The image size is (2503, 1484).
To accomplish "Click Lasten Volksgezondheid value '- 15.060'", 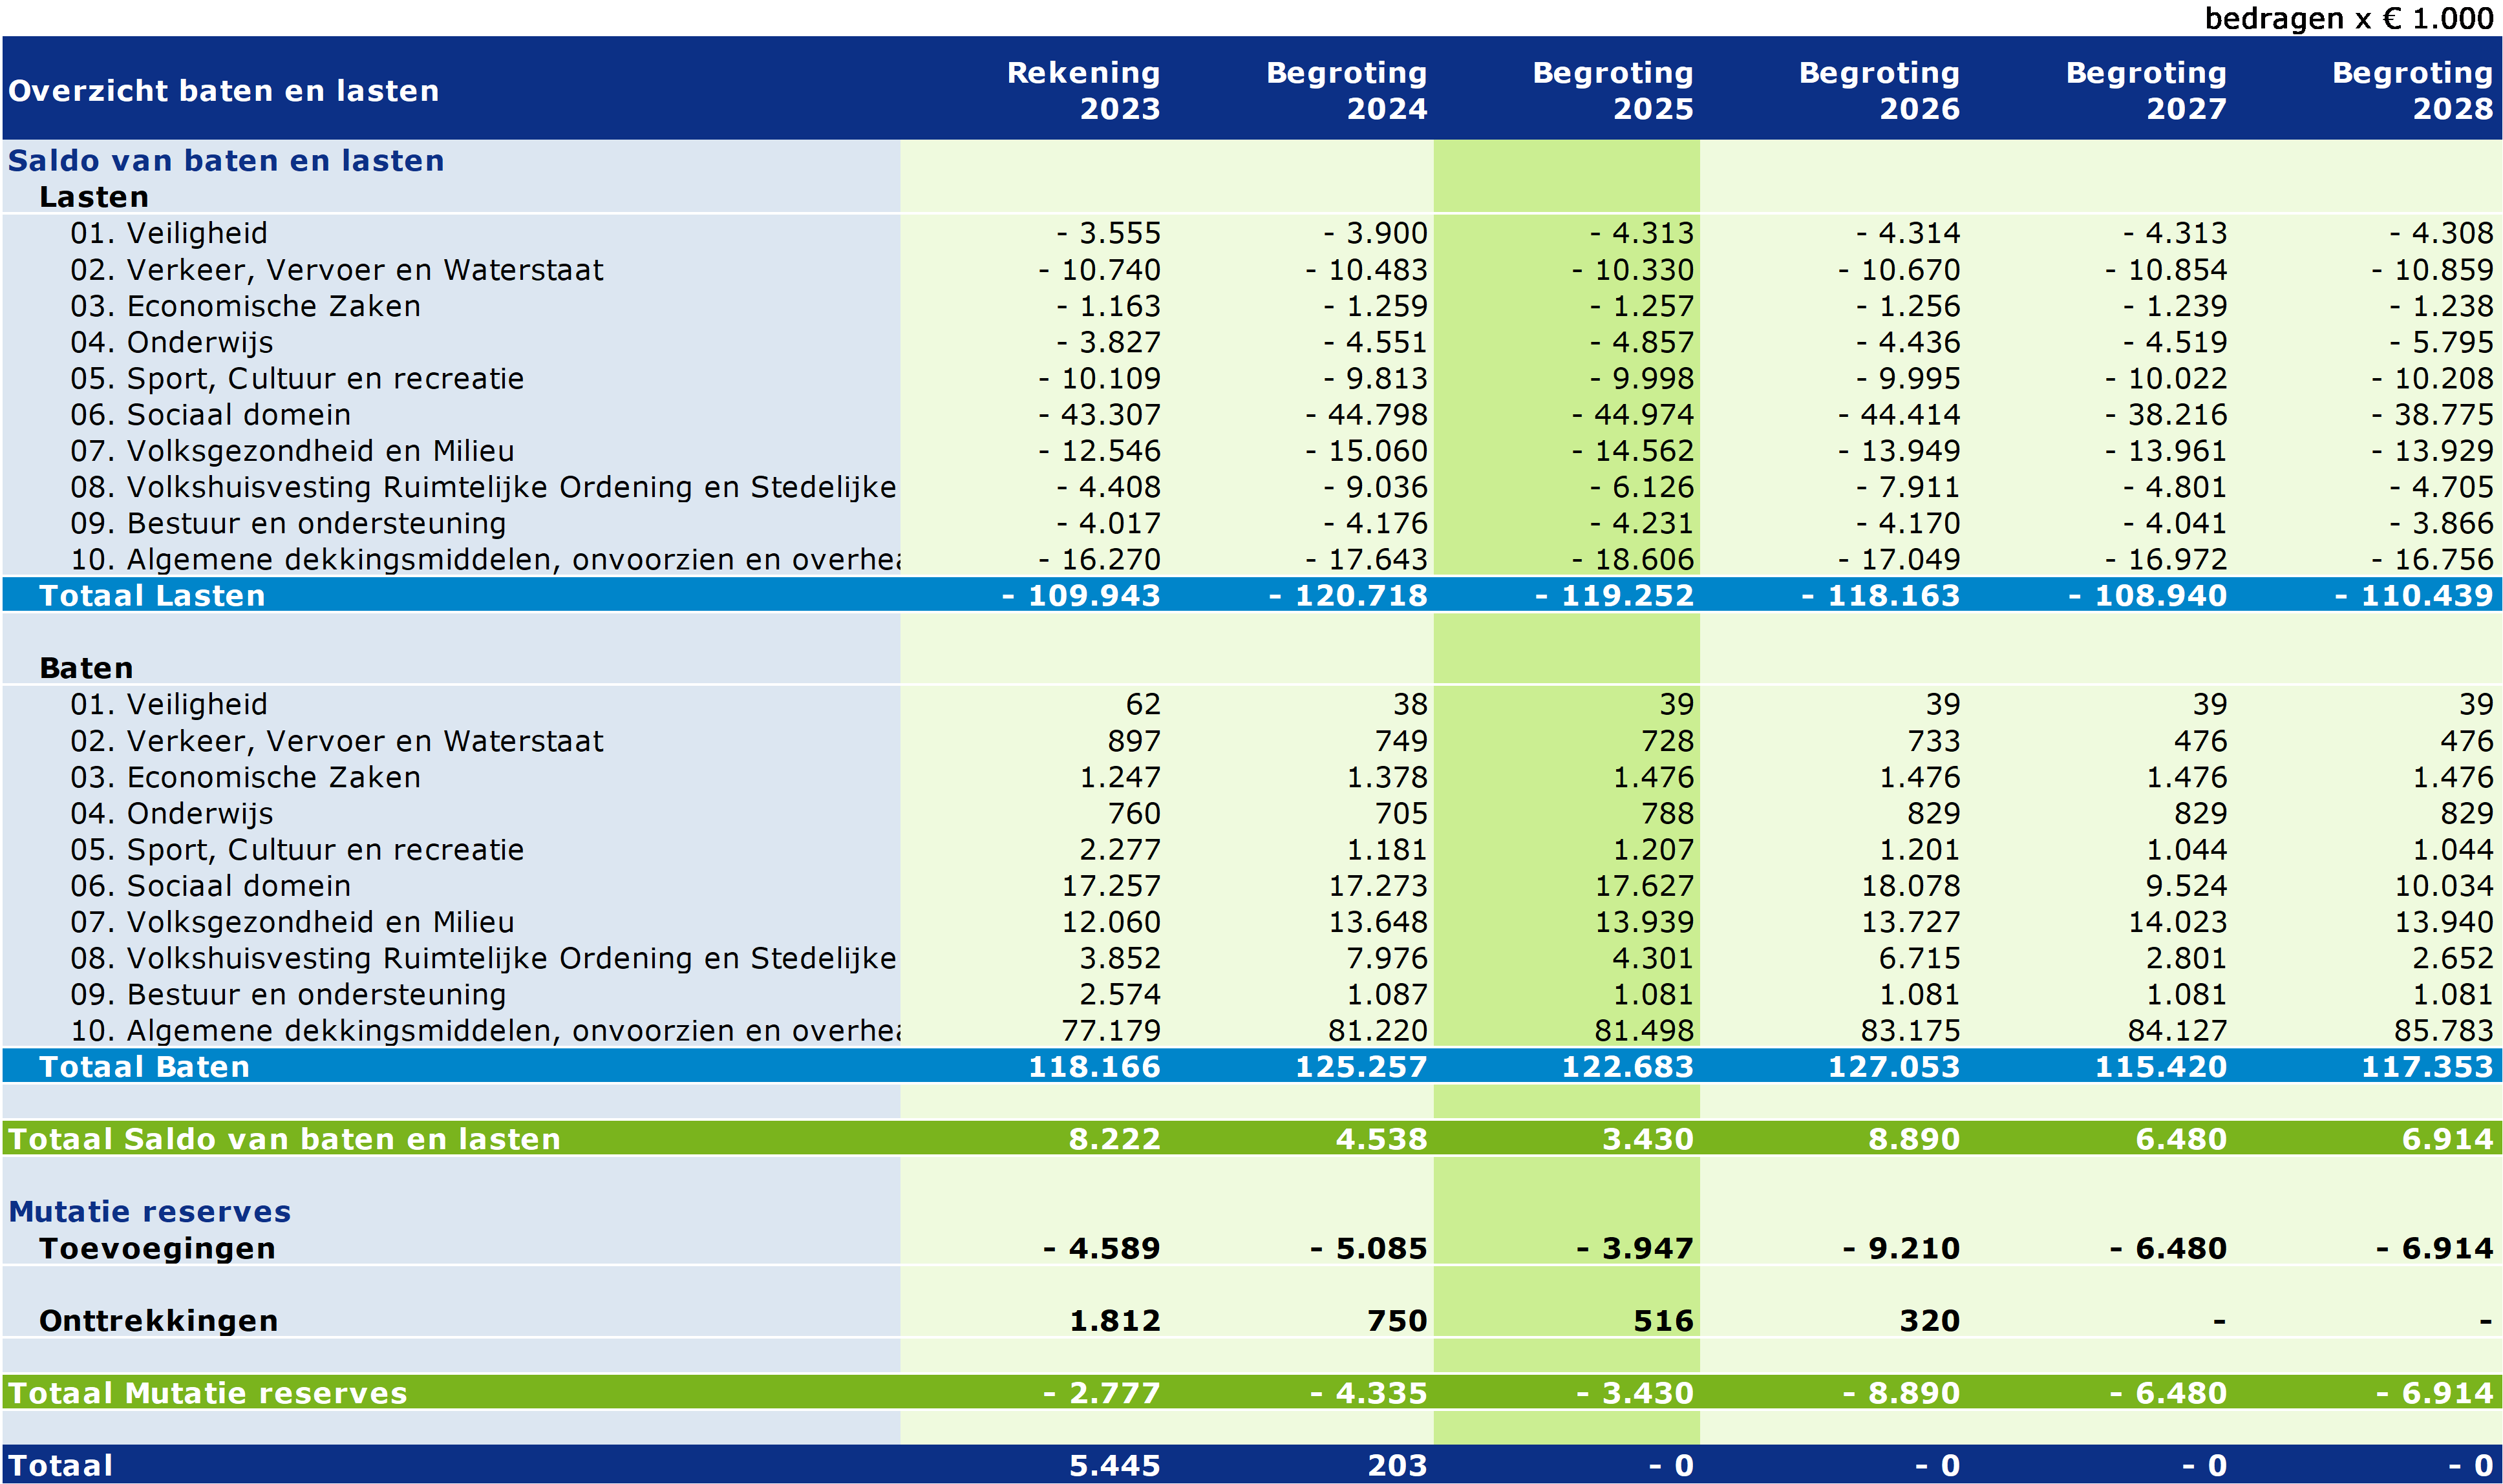I will 1366,451.
